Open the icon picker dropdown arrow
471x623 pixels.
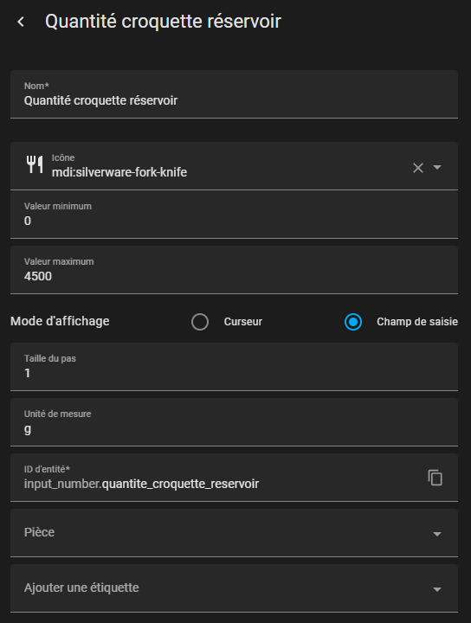tap(437, 168)
